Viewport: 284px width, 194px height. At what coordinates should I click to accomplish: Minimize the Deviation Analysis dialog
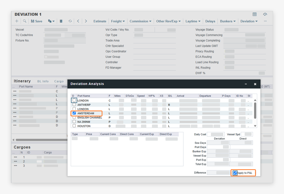coord(246,84)
